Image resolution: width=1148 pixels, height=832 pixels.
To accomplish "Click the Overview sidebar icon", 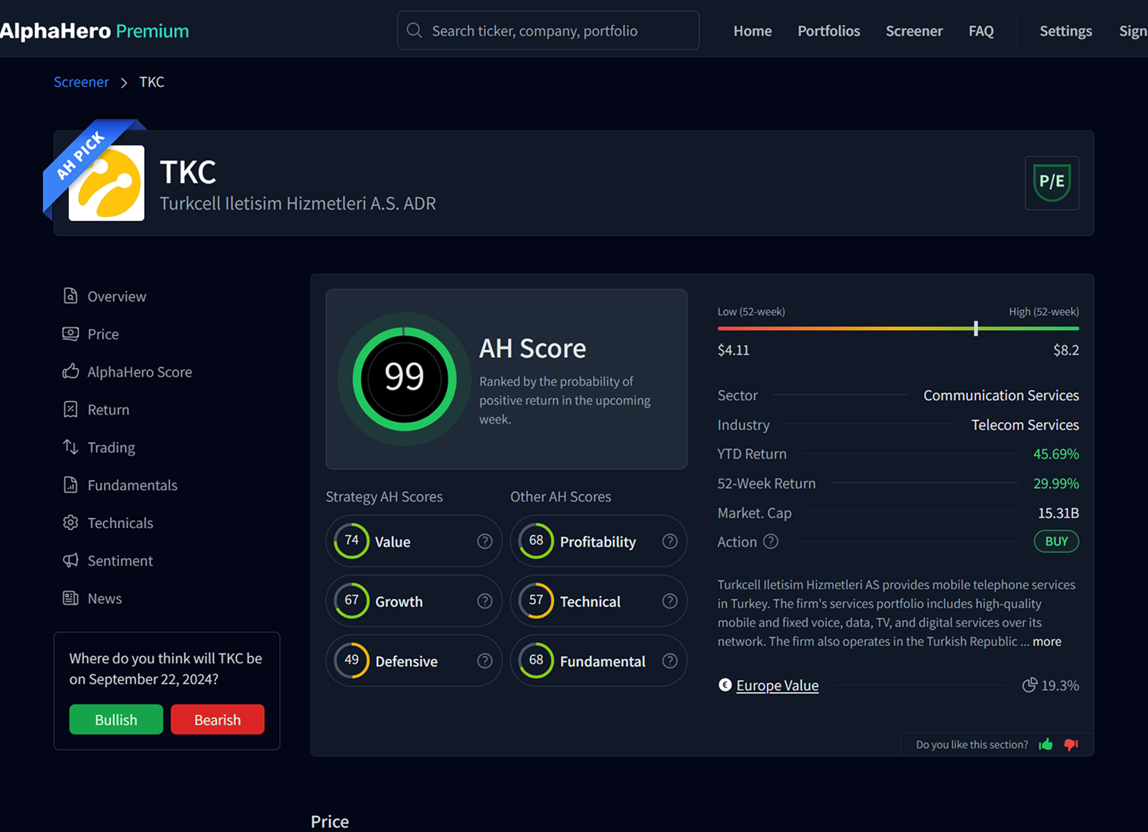I will point(70,296).
